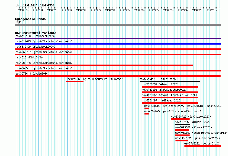This screenshot has width=228, height=156.
Task: Click the 219224k ruler position
Action: 110,10
